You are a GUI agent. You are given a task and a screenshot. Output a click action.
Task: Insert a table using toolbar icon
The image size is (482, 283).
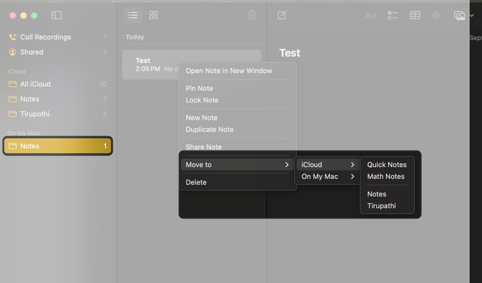point(415,15)
